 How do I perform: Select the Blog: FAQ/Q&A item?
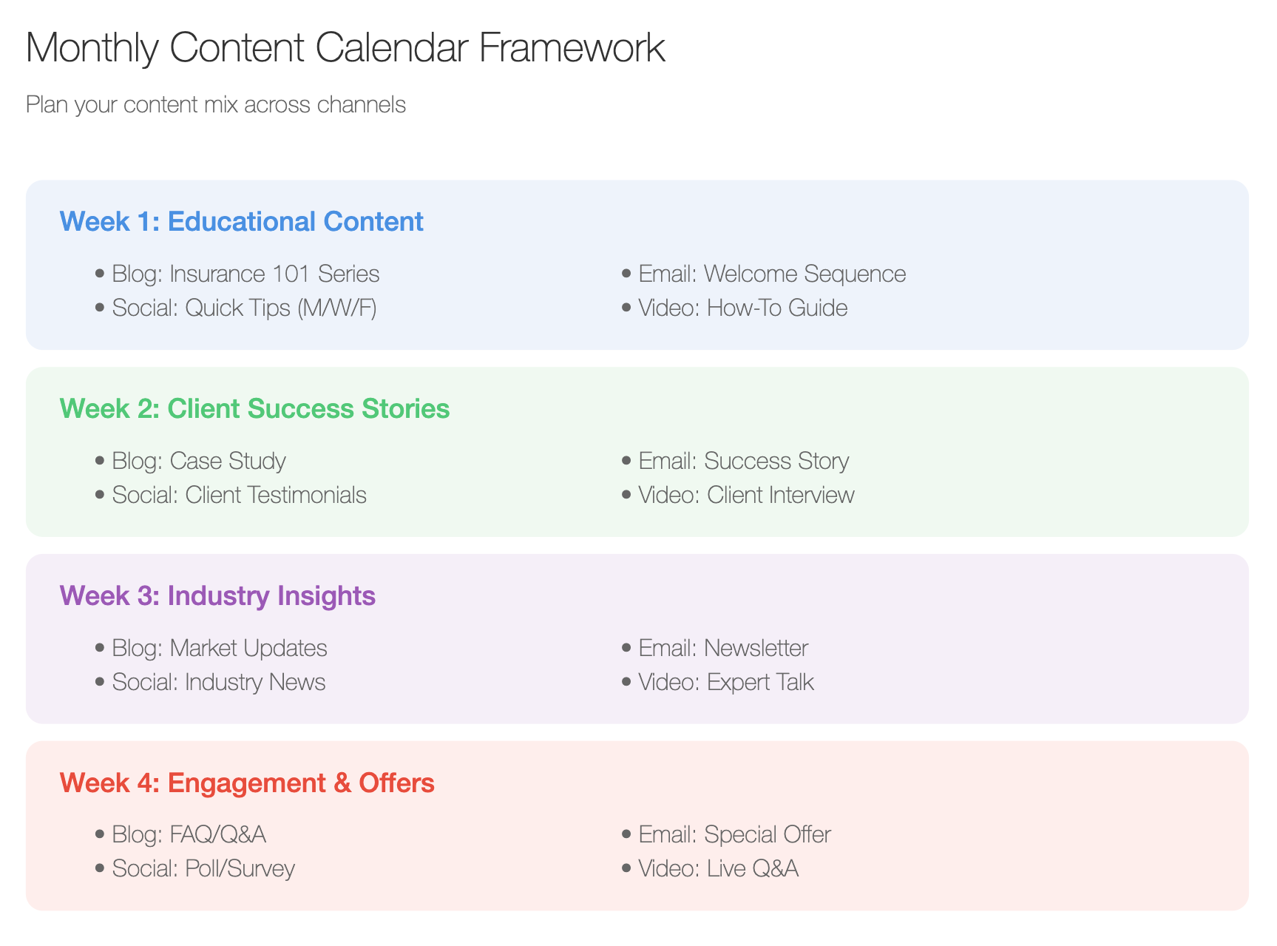pos(189,834)
